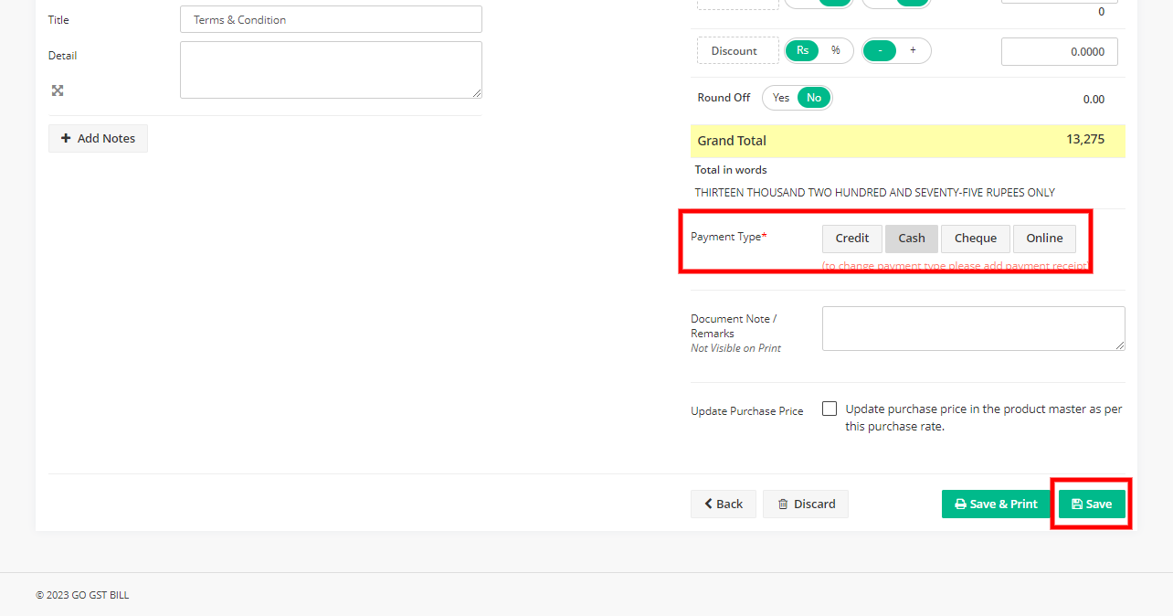Enable Round Off with Yes

[x=781, y=98]
